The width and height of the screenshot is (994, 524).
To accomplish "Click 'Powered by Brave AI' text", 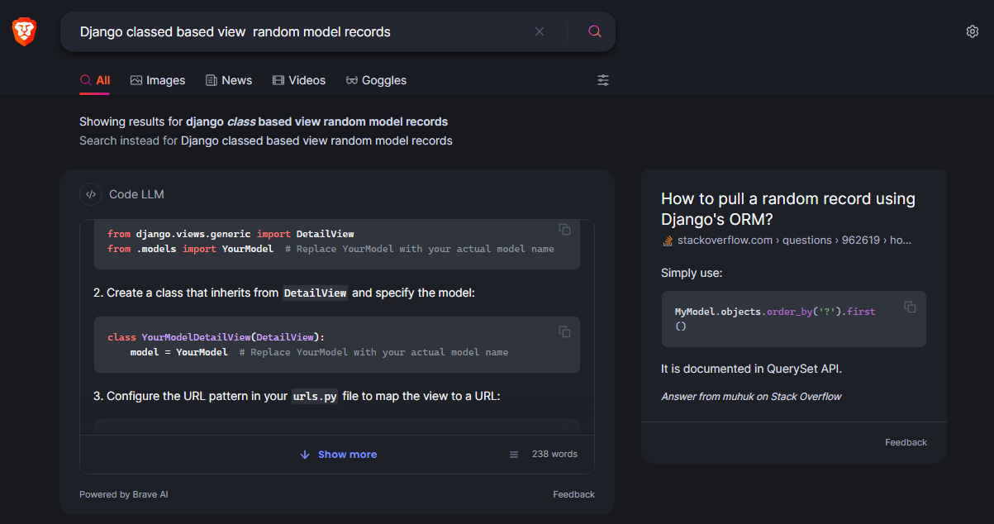I will click(124, 494).
